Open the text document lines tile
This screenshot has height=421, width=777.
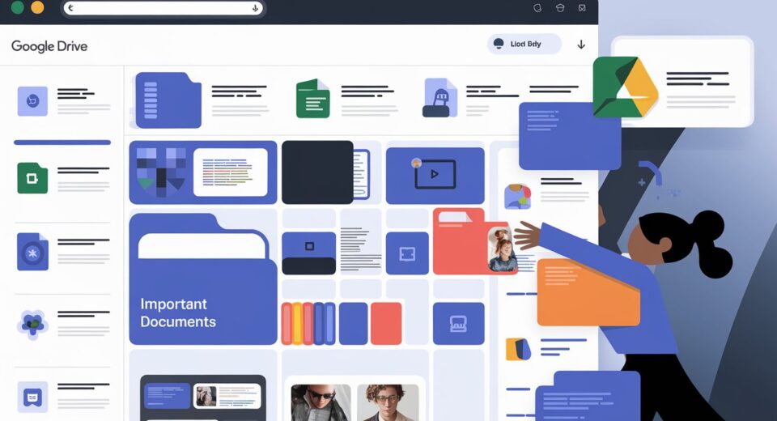pos(361,249)
